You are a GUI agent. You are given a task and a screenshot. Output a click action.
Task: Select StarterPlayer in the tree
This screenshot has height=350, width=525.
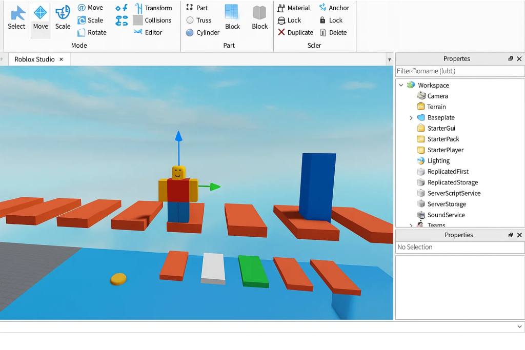(x=446, y=150)
